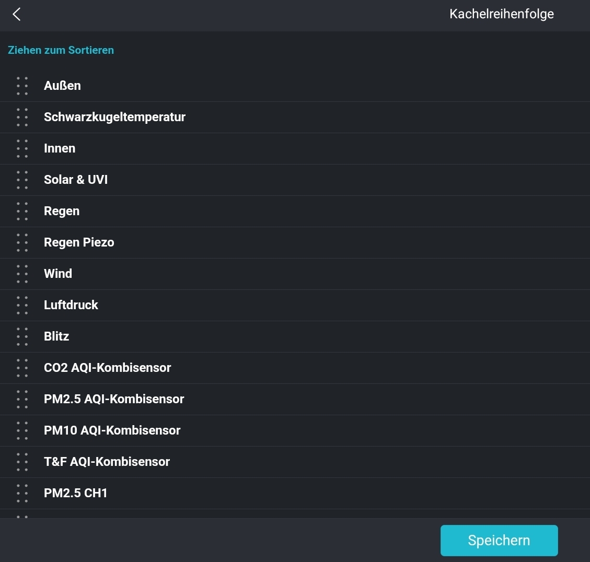Click drag handle next to Schwarzkugeltemperatur
This screenshot has height=562, width=590.
click(22, 117)
